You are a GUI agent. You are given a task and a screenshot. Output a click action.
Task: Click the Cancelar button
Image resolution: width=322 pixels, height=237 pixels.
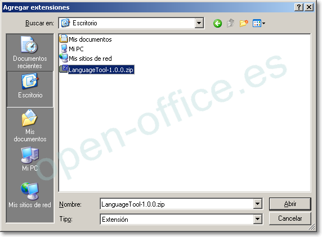point(290,218)
